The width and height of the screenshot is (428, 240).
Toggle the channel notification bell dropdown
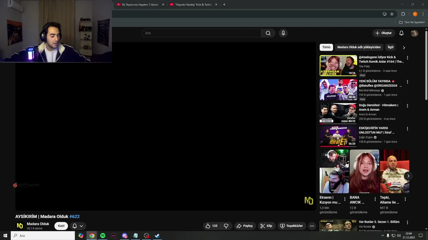[78, 226]
